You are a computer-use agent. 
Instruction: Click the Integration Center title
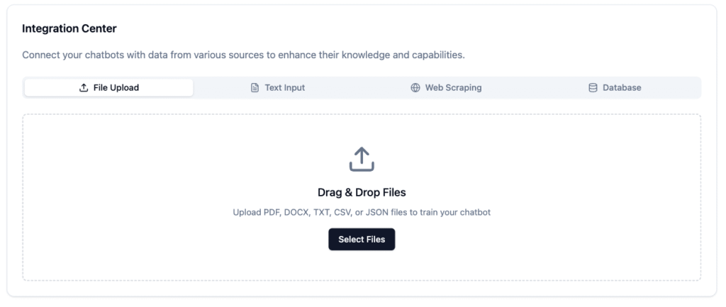pyautogui.click(x=69, y=28)
